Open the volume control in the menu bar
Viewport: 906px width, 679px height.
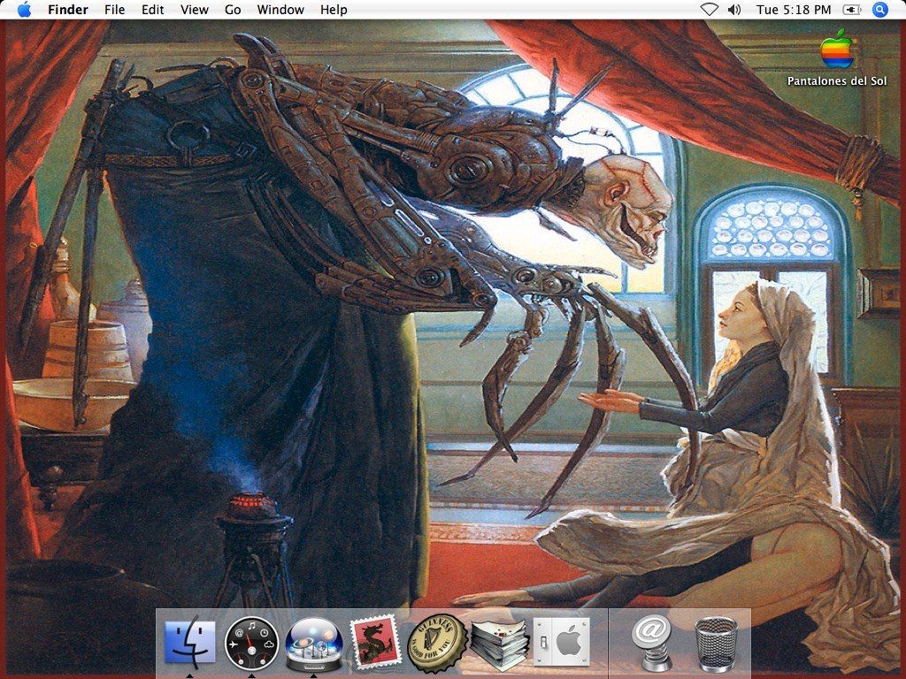(733, 10)
